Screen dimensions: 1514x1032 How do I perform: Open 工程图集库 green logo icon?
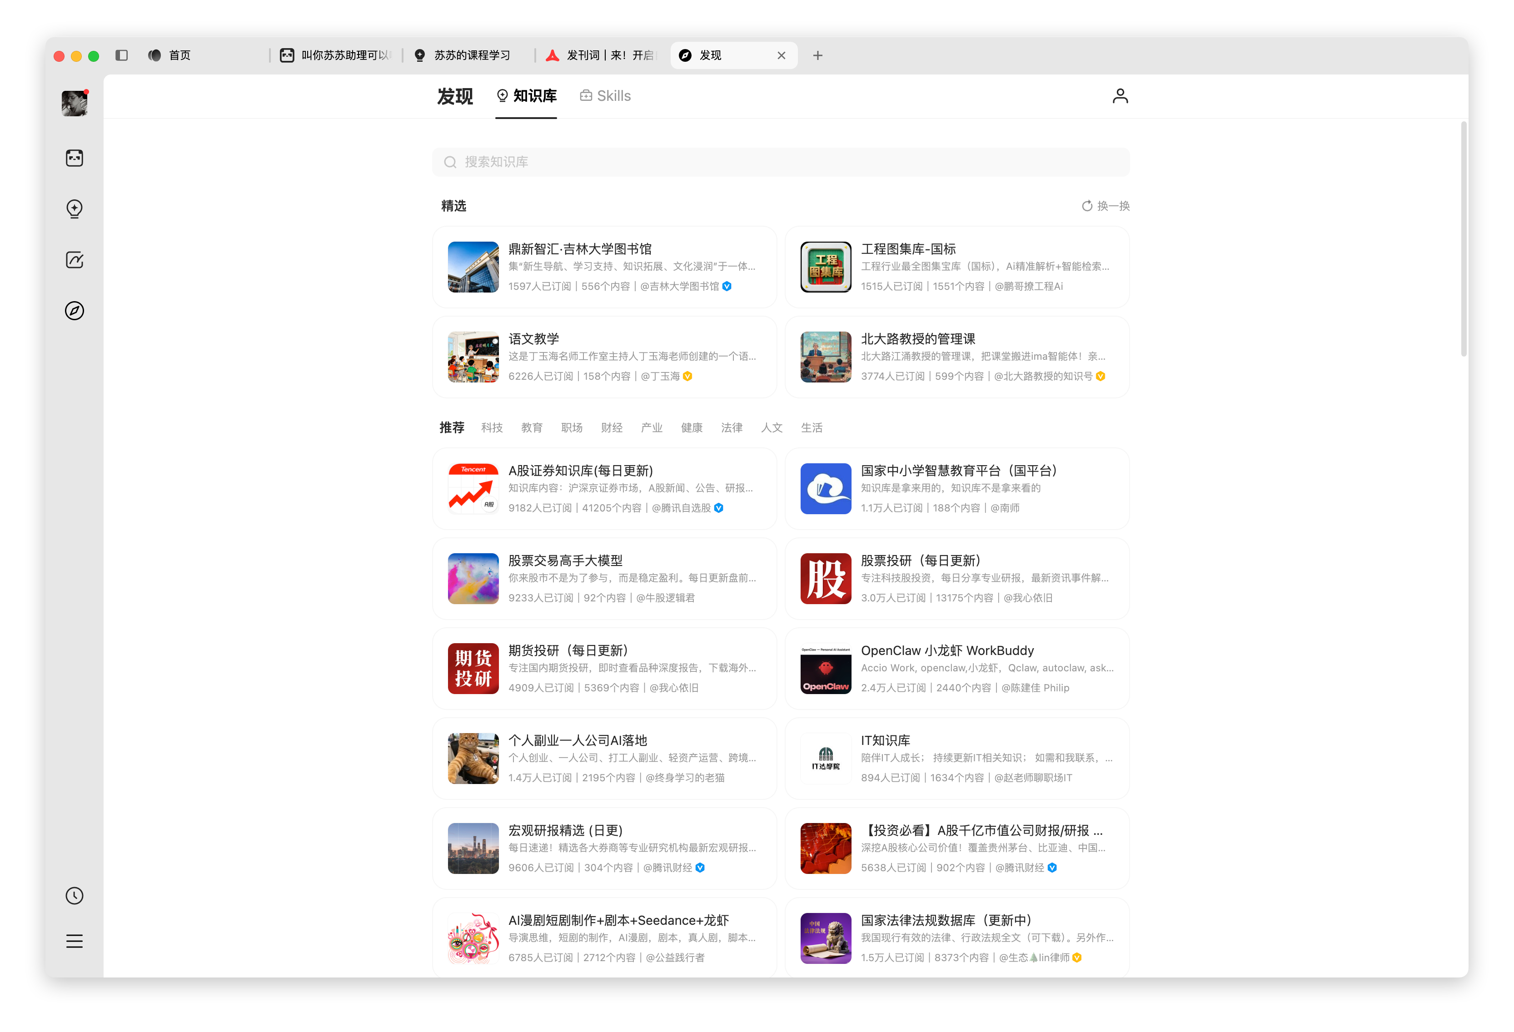pos(826,267)
